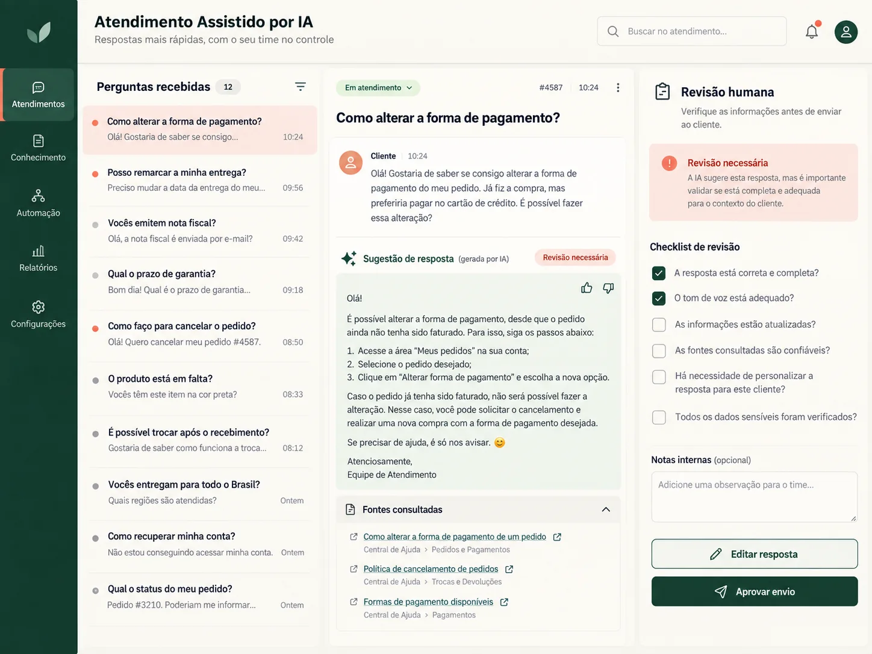Viewport: 872px width, 654px height.
Task: Click the Editar resposta button
Action: pos(755,554)
